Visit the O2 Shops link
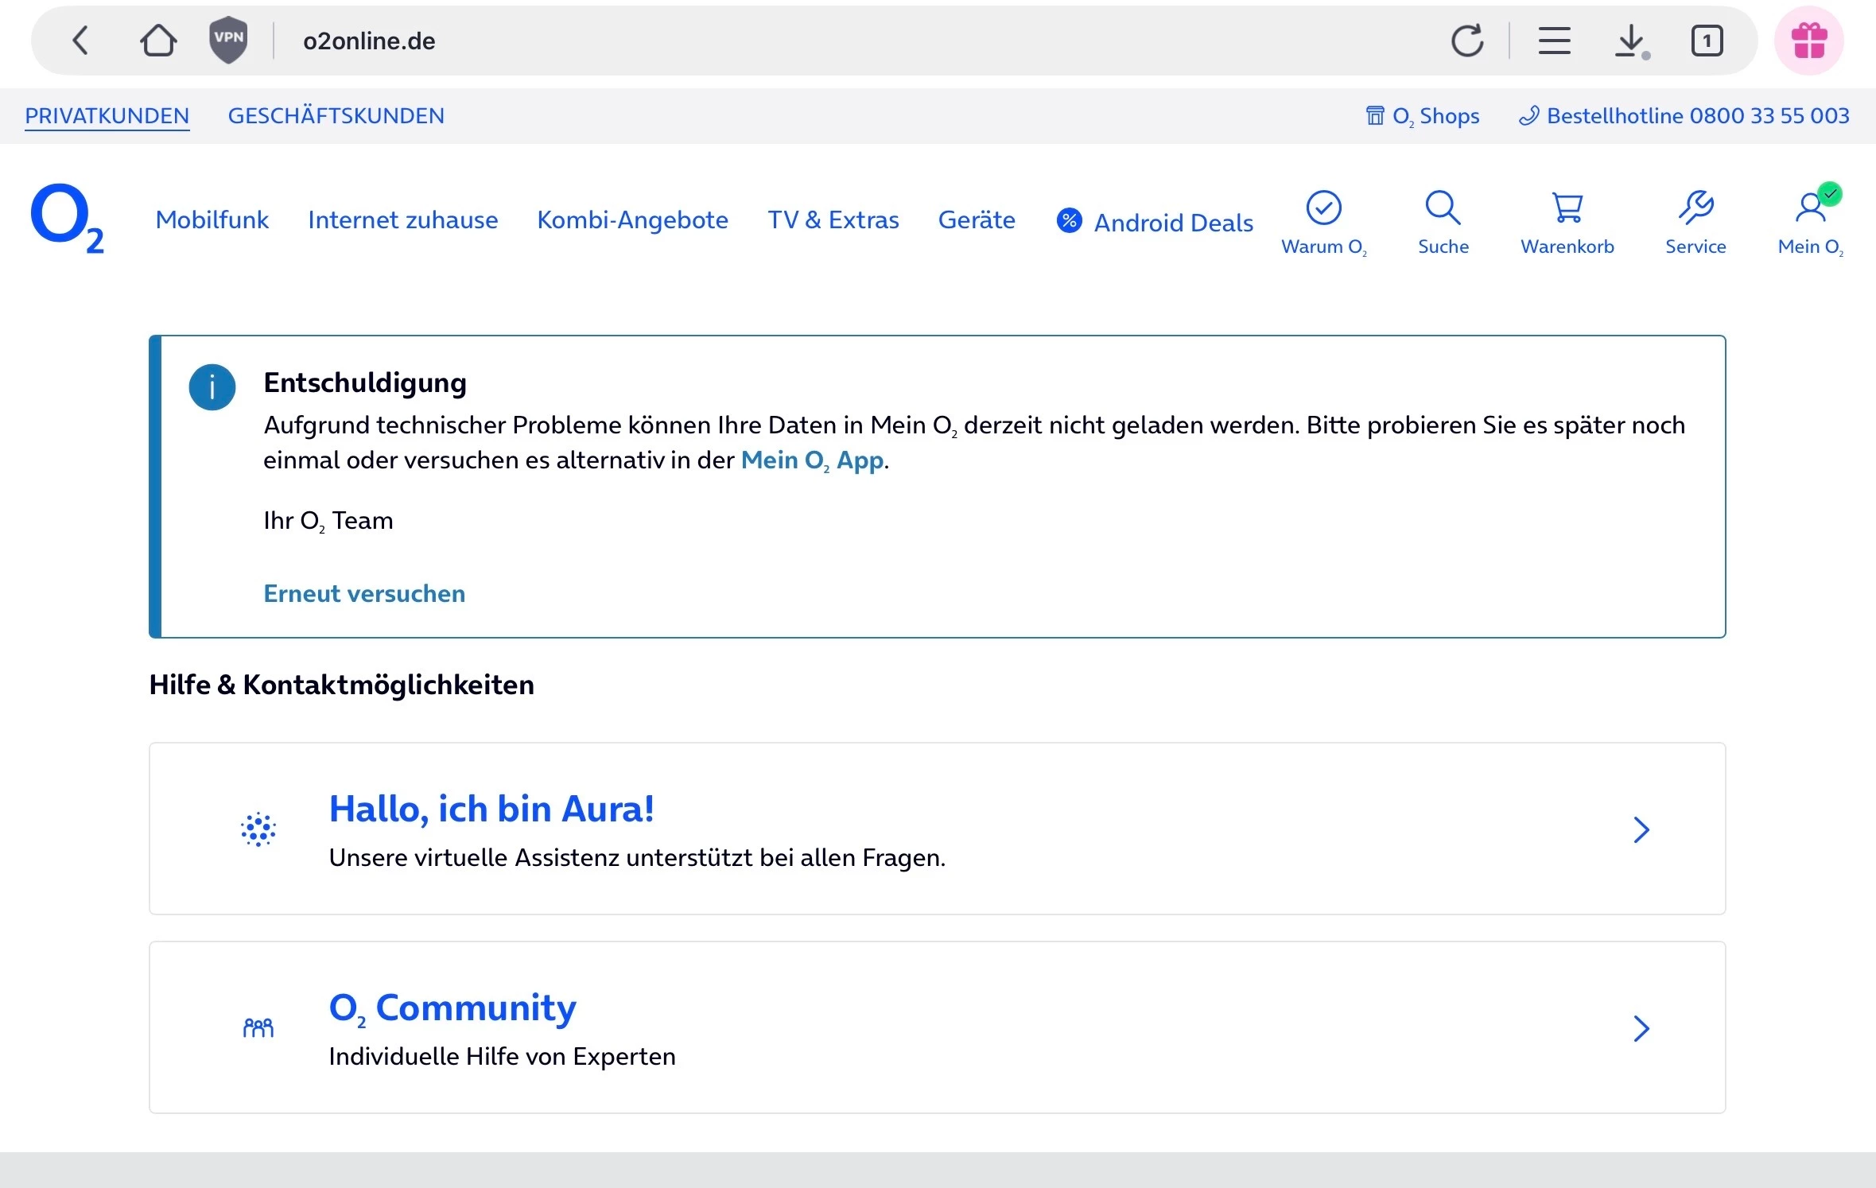Image resolution: width=1876 pixels, height=1188 pixels. click(1422, 116)
